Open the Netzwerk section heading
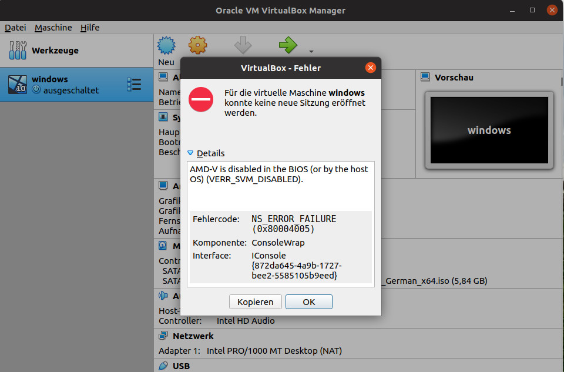Image resolution: width=564 pixels, height=372 pixels. [193, 336]
